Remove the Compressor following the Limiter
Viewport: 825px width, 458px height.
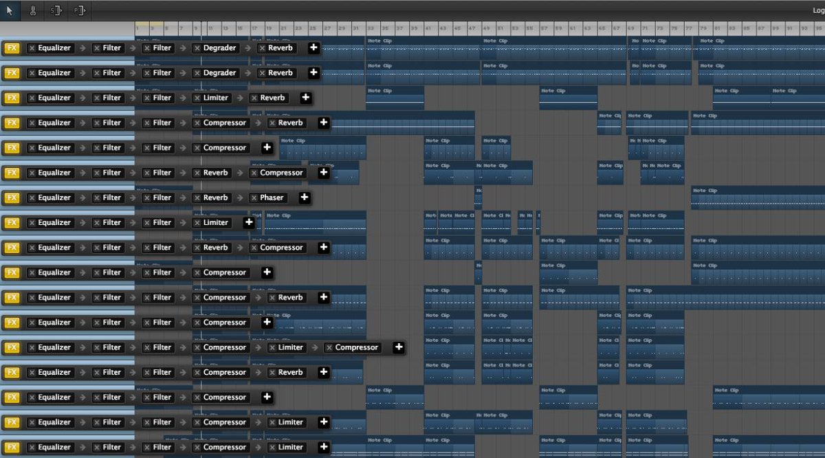(x=329, y=347)
